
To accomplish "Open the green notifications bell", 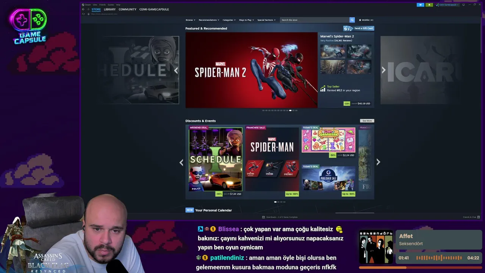I will 429,5.
